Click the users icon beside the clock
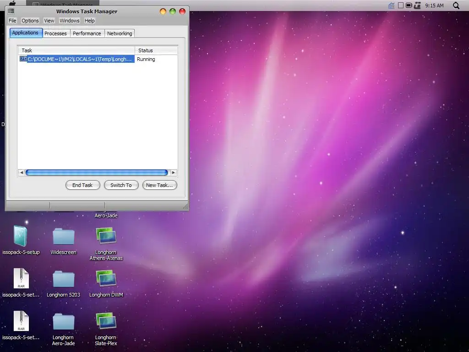469x352 pixels. point(417,5)
